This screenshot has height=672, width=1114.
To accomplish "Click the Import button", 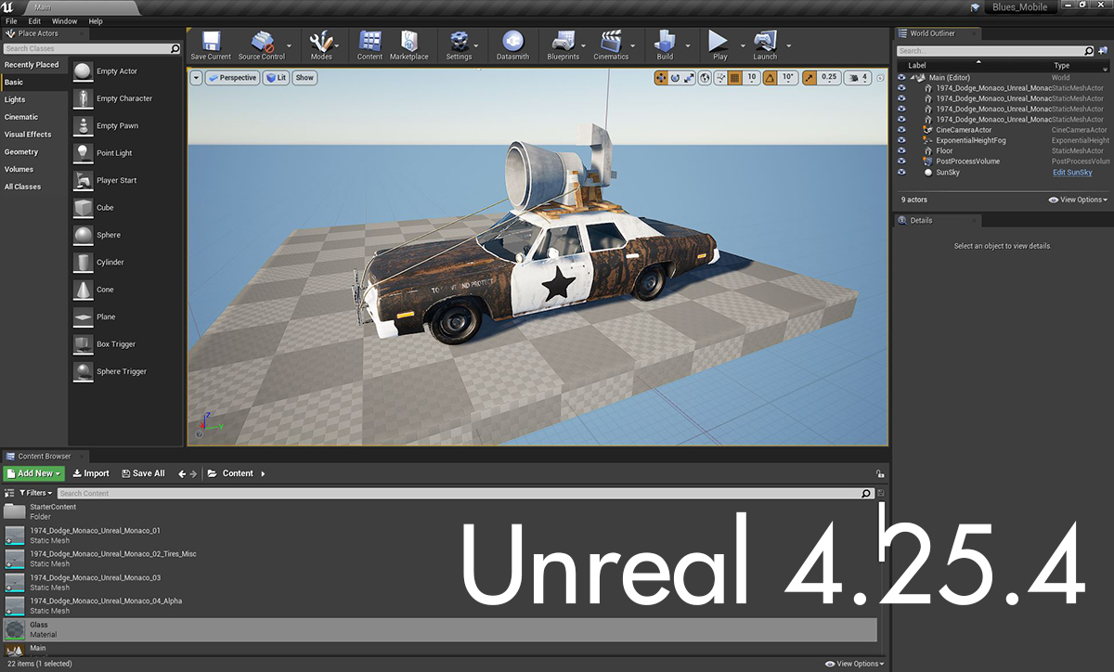I will click(x=91, y=473).
